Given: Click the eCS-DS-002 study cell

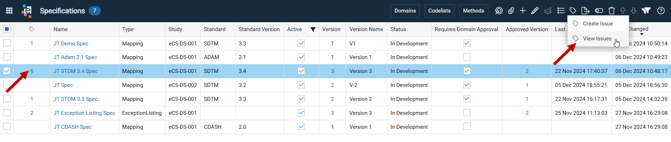Looking at the screenshot, I should [x=183, y=85].
